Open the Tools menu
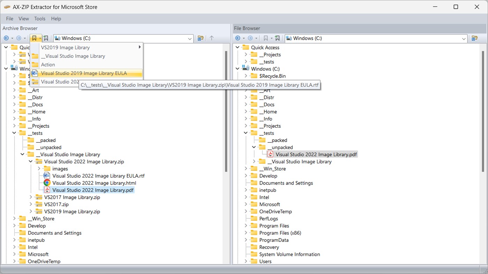Screen dimensions: 488x274 39,18
